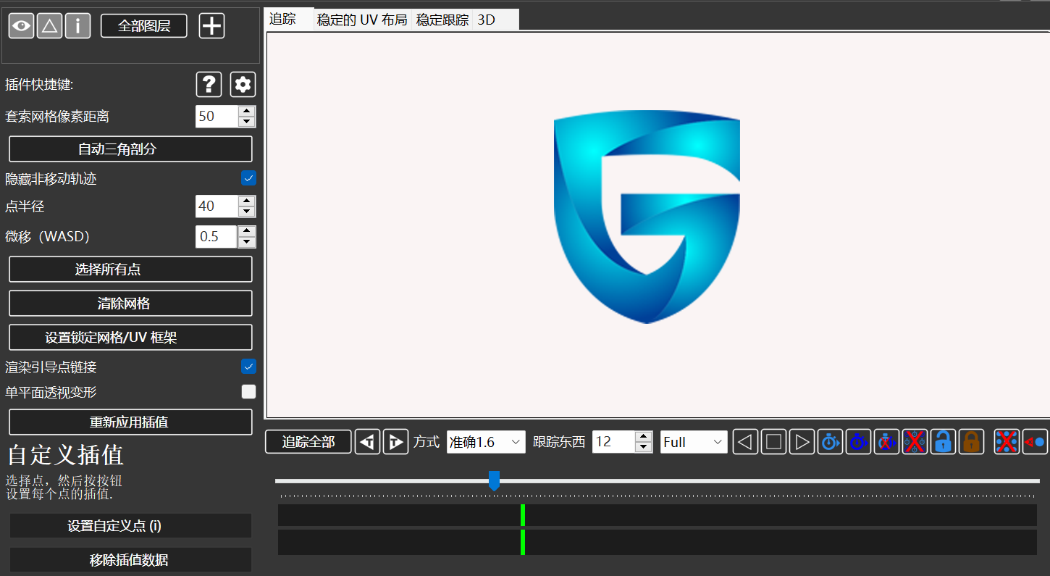Screen dimensions: 1050x576
Task: Decrease 跟踪东西 value with down arrow
Action: [644, 447]
